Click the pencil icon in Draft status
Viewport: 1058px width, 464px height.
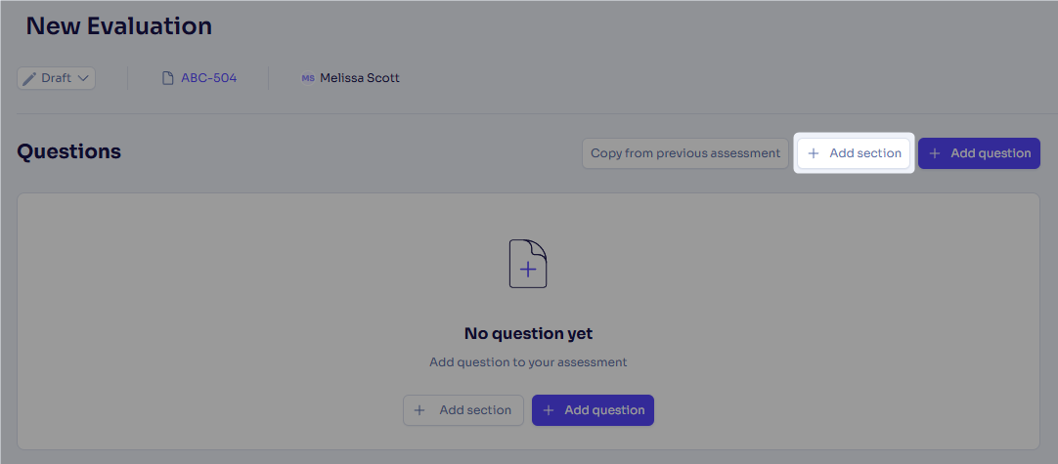pyautogui.click(x=29, y=78)
